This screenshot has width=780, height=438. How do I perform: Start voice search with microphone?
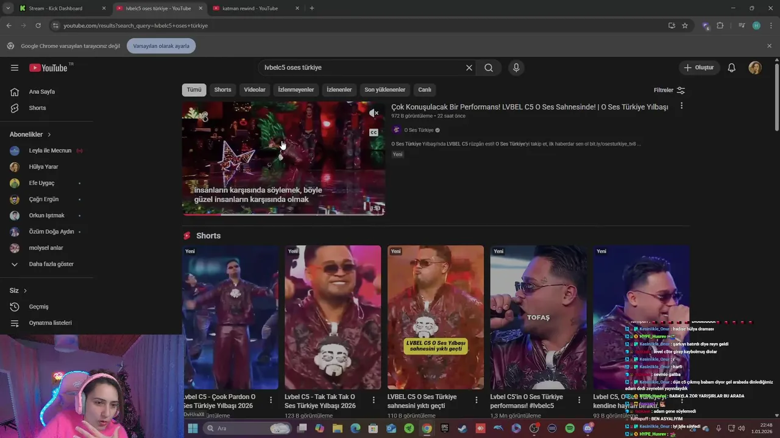tap(516, 68)
